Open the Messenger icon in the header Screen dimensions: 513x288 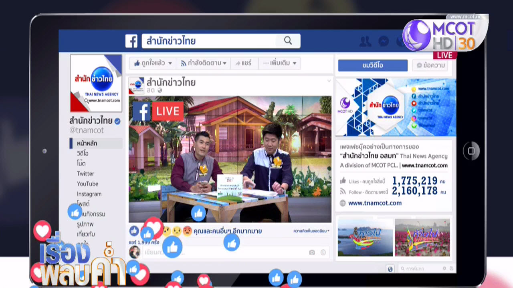pyautogui.click(x=384, y=41)
